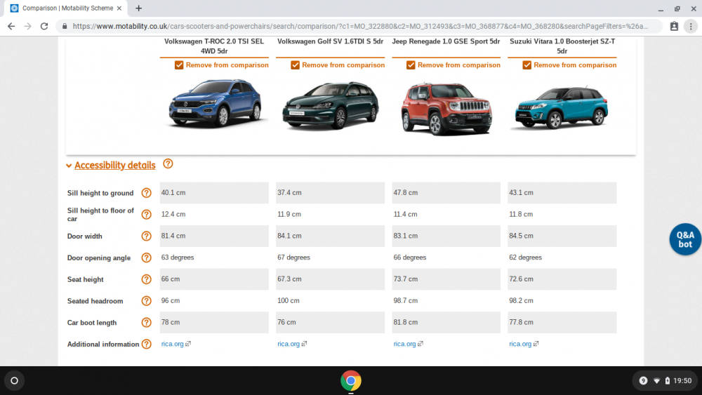702x395 pixels.
Task: Click the 67 degrees door angle value
Action: pyautogui.click(x=293, y=257)
